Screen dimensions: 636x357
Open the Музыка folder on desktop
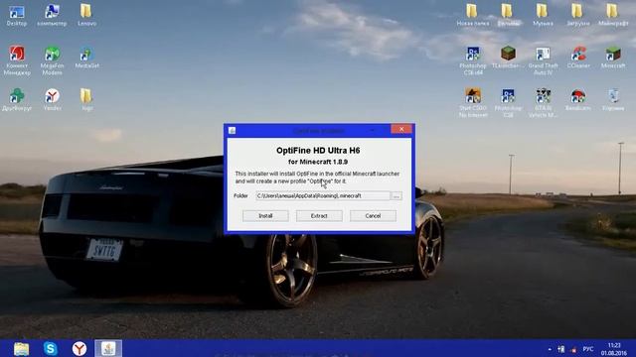pos(543,16)
